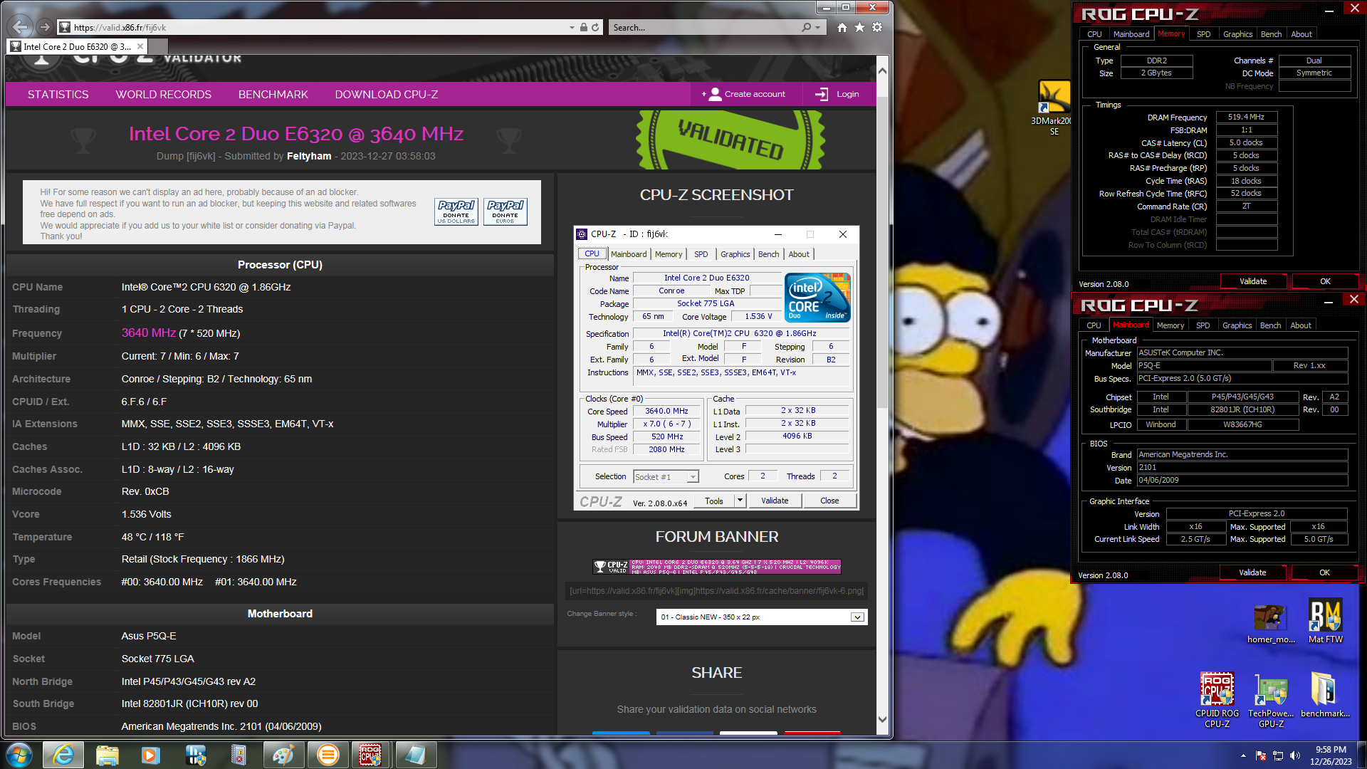Open the benchmark... desktop folder

pyautogui.click(x=1324, y=695)
